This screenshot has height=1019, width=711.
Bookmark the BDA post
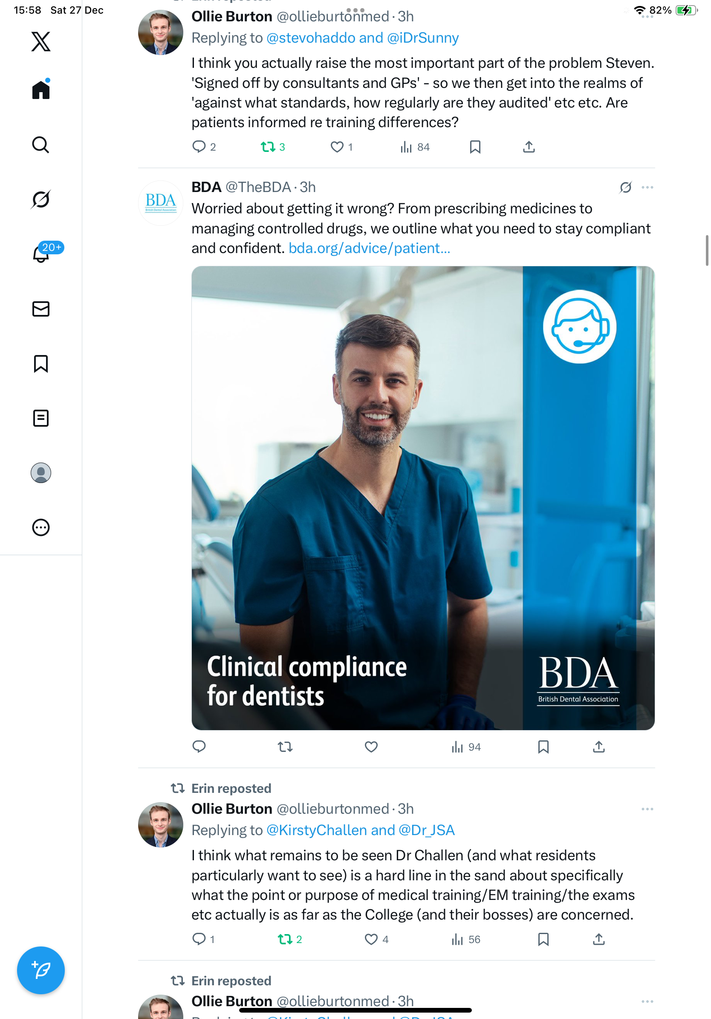click(x=543, y=747)
